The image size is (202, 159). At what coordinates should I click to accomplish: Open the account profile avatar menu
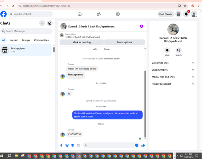click(x=194, y=14)
